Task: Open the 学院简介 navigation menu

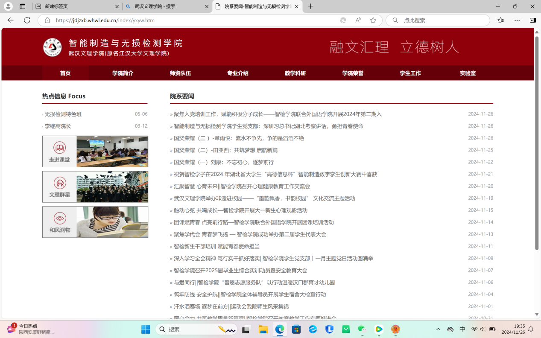Action: [123, 73]
